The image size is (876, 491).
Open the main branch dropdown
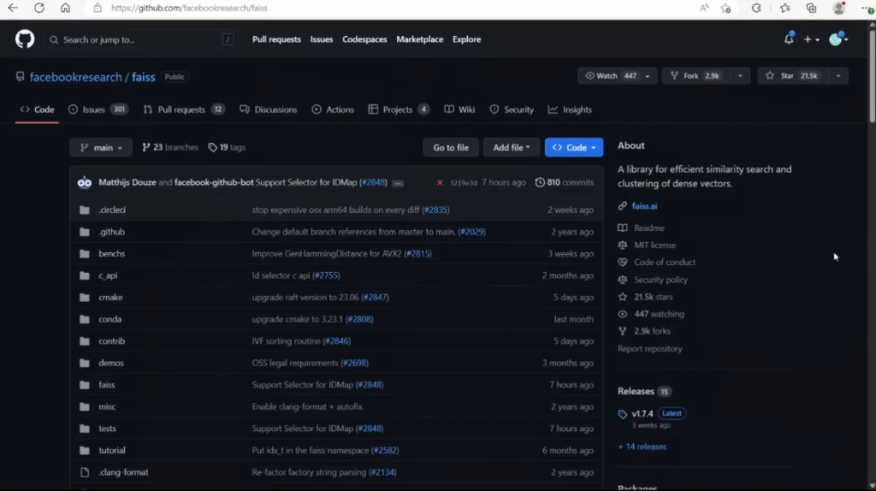[101, 147]
